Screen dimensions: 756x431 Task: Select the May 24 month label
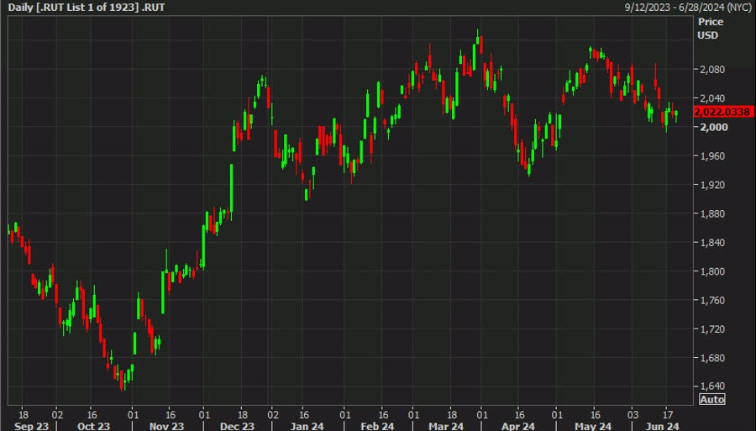click(x=593, y=426)
